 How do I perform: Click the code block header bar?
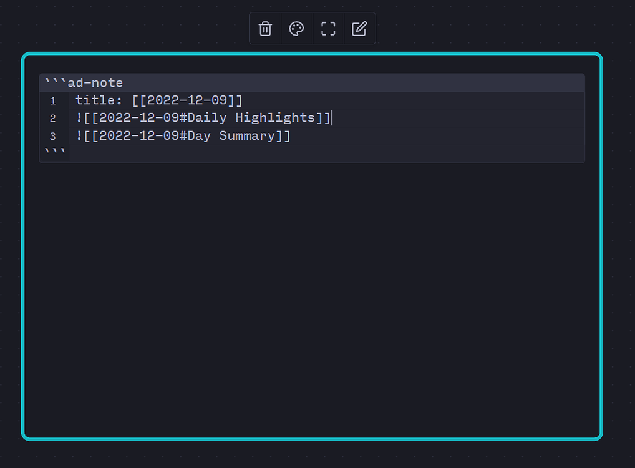click(437, 82)
